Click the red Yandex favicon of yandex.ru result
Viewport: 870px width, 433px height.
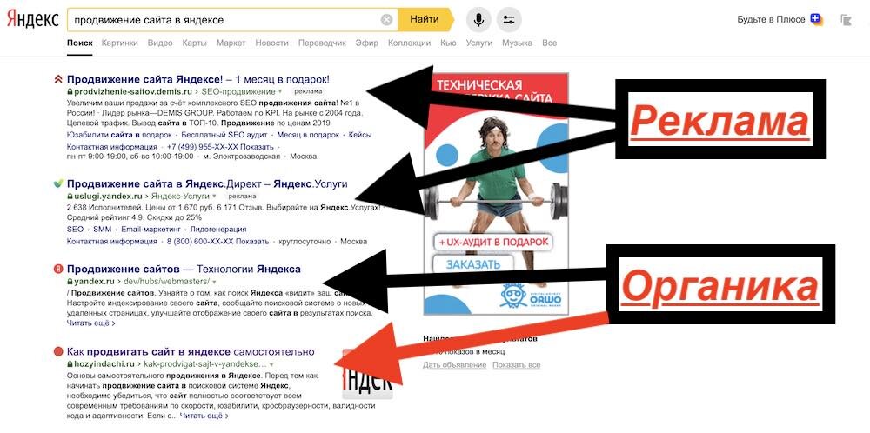(58, 269)
